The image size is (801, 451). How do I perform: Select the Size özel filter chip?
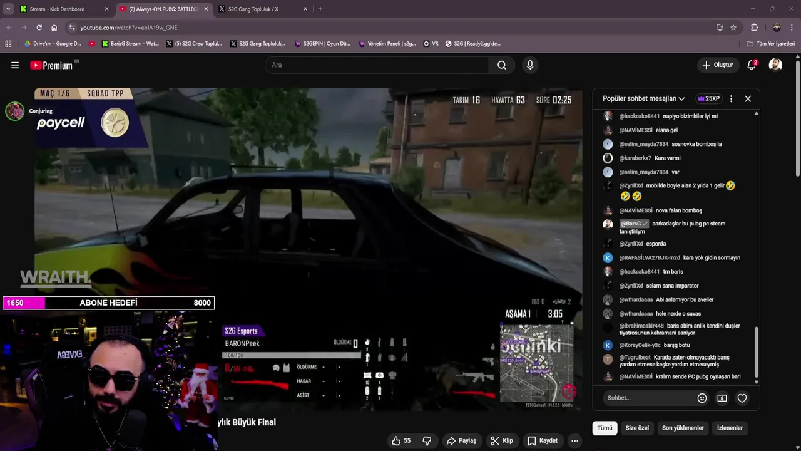pyautogui.click(x=637, y=428)
